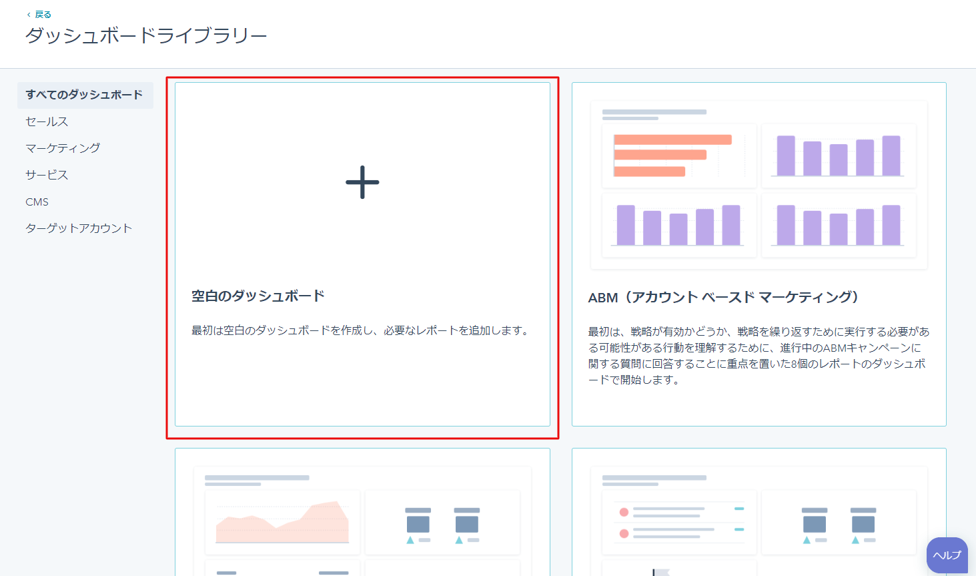Click the blank dashboard description text
Screen dimensions: 976x576
(x=361, y=330)
